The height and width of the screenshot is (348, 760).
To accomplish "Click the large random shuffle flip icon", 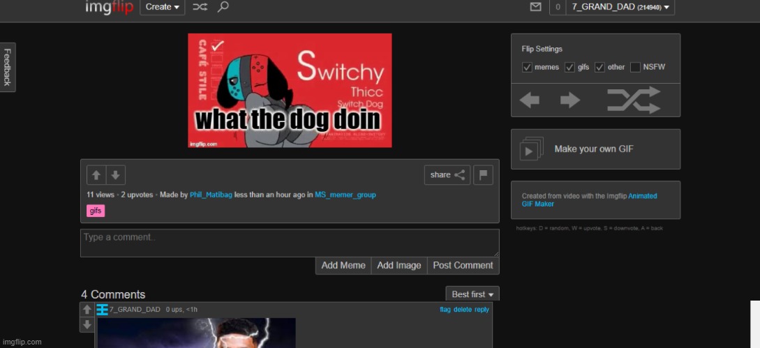I will (x=633, y=100).
